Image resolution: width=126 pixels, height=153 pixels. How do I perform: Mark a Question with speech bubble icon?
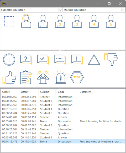click(x=26, y=60)
